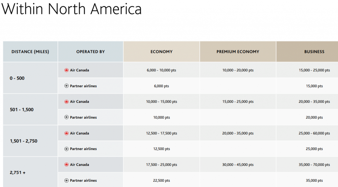The height and width of the screenshot is (187, 338).
Task: Click the 0 - 500 distance row label
Action: [17, 78]
